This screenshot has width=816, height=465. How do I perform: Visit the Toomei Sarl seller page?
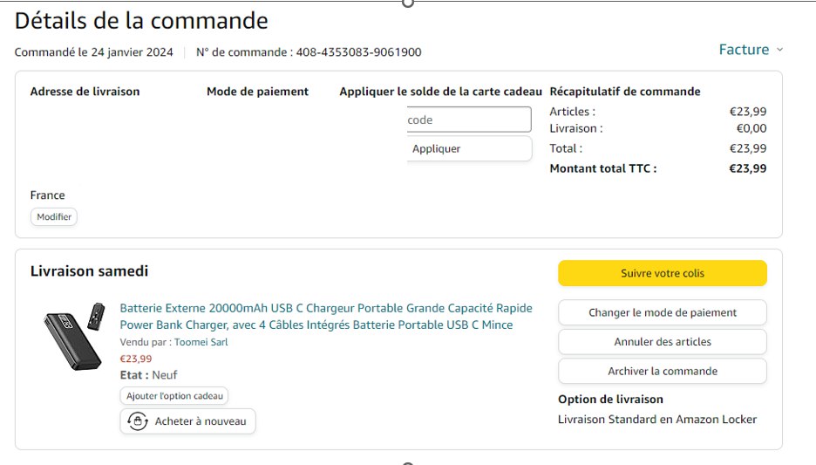tap(201, 342)
